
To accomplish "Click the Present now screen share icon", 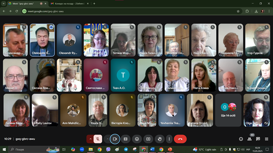I will point(148,139).
